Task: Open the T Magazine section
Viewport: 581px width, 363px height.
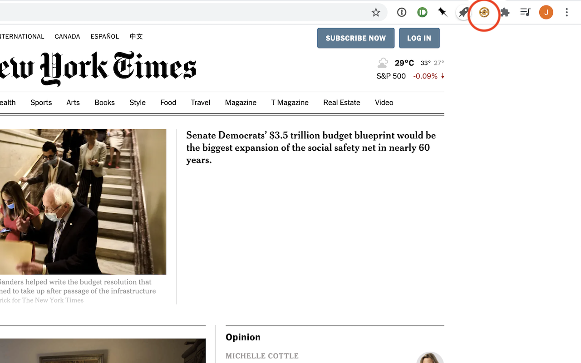Action: point(290,103)
